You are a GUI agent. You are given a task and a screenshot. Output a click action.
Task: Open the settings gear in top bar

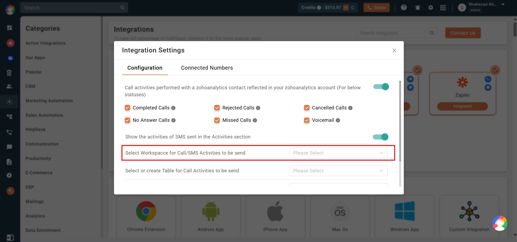pos(431,8)
